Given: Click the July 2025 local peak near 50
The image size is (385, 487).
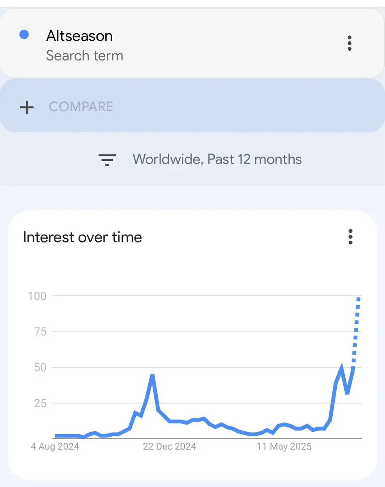Looking at the screenshot, I should tap(342, 367).
